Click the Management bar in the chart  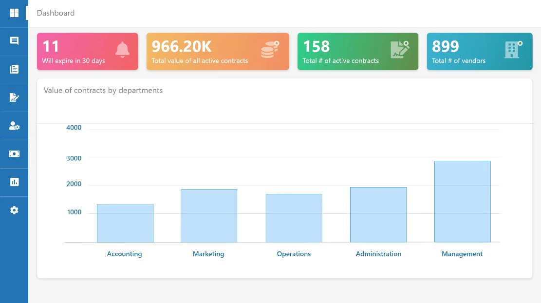[462, 202]
